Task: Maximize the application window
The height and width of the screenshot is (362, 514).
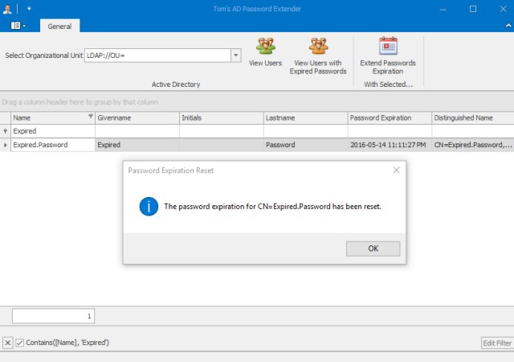Action: click(x=473, y=9)
